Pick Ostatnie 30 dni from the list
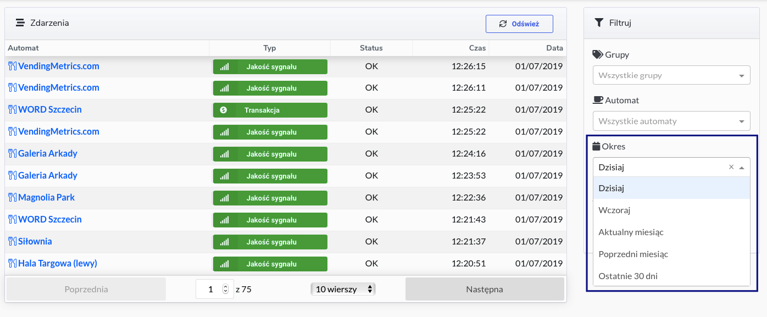 [671, 276]
